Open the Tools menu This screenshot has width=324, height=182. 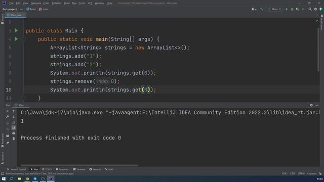[82, 3]
